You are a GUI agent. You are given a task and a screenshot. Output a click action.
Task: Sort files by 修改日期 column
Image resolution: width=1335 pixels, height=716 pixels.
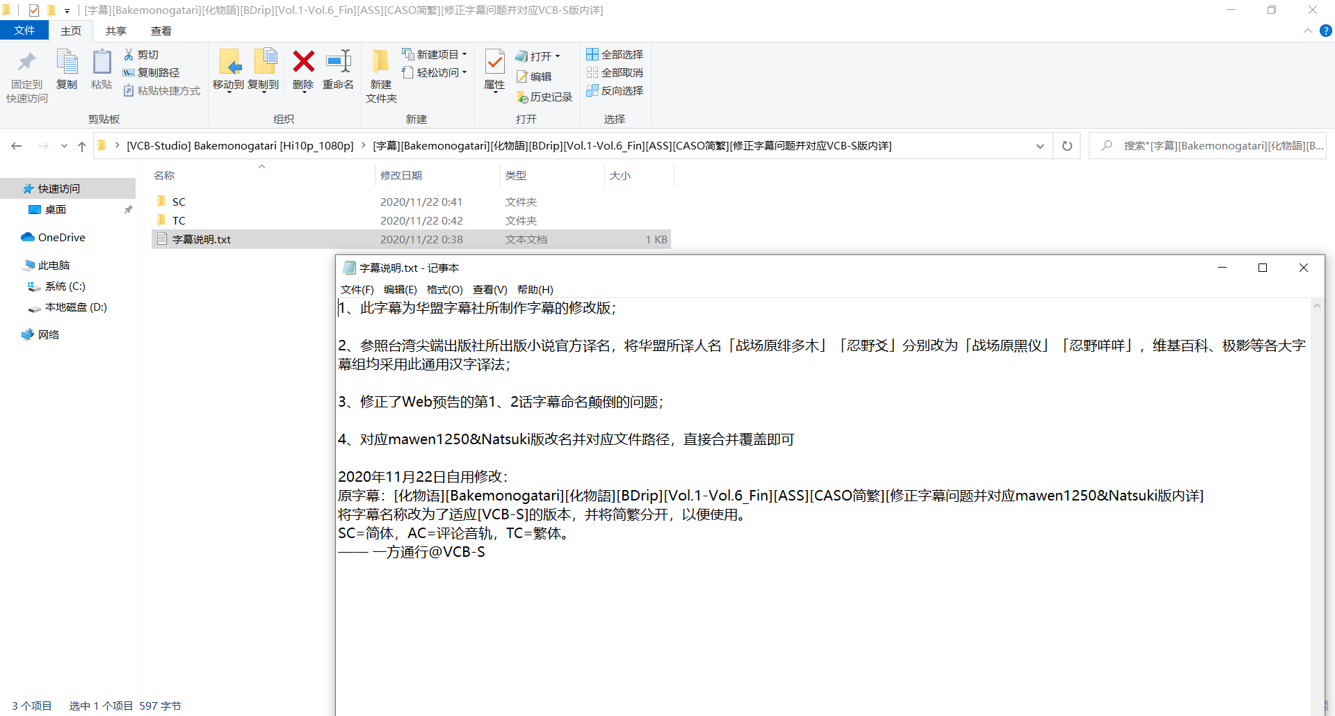click(x=437, y=175)
